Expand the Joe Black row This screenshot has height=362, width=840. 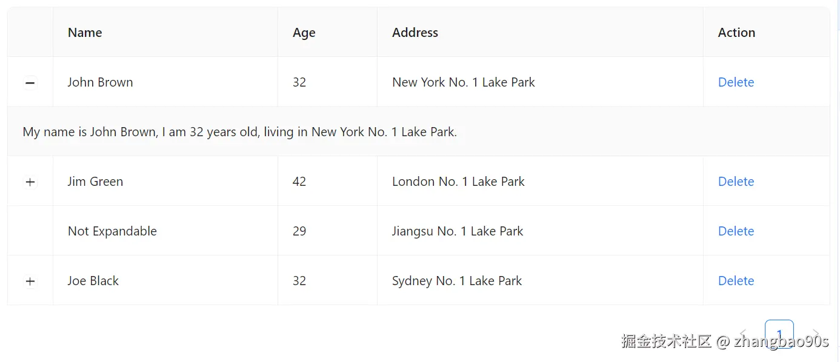[x=30, y=281]
